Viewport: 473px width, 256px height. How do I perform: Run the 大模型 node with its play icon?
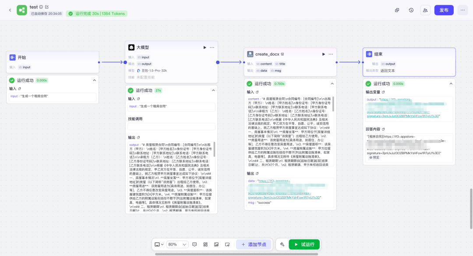(205, 48)
